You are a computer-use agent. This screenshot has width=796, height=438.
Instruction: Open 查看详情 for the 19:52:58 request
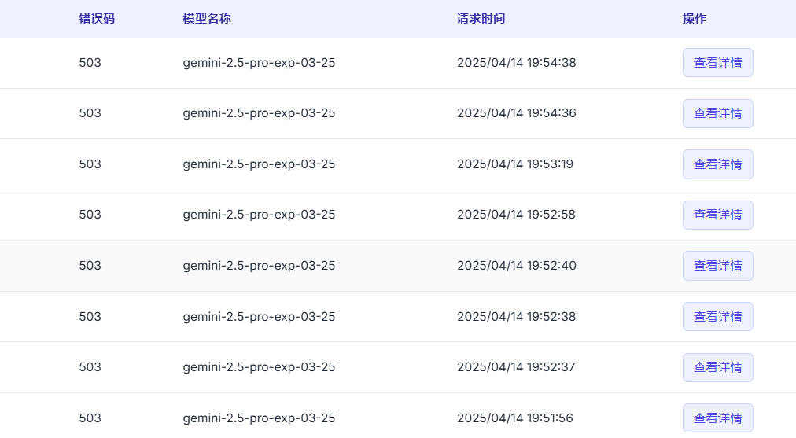coord(718,215)
